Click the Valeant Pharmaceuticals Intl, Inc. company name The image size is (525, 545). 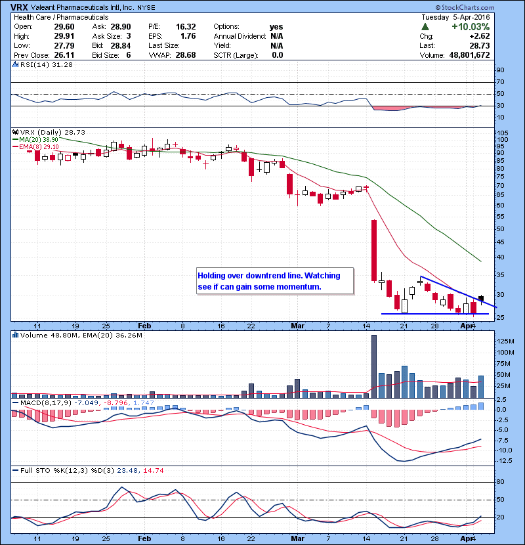[82, 7]
